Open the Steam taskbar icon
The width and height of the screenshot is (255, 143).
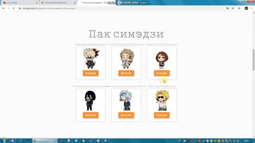[90, 141]
